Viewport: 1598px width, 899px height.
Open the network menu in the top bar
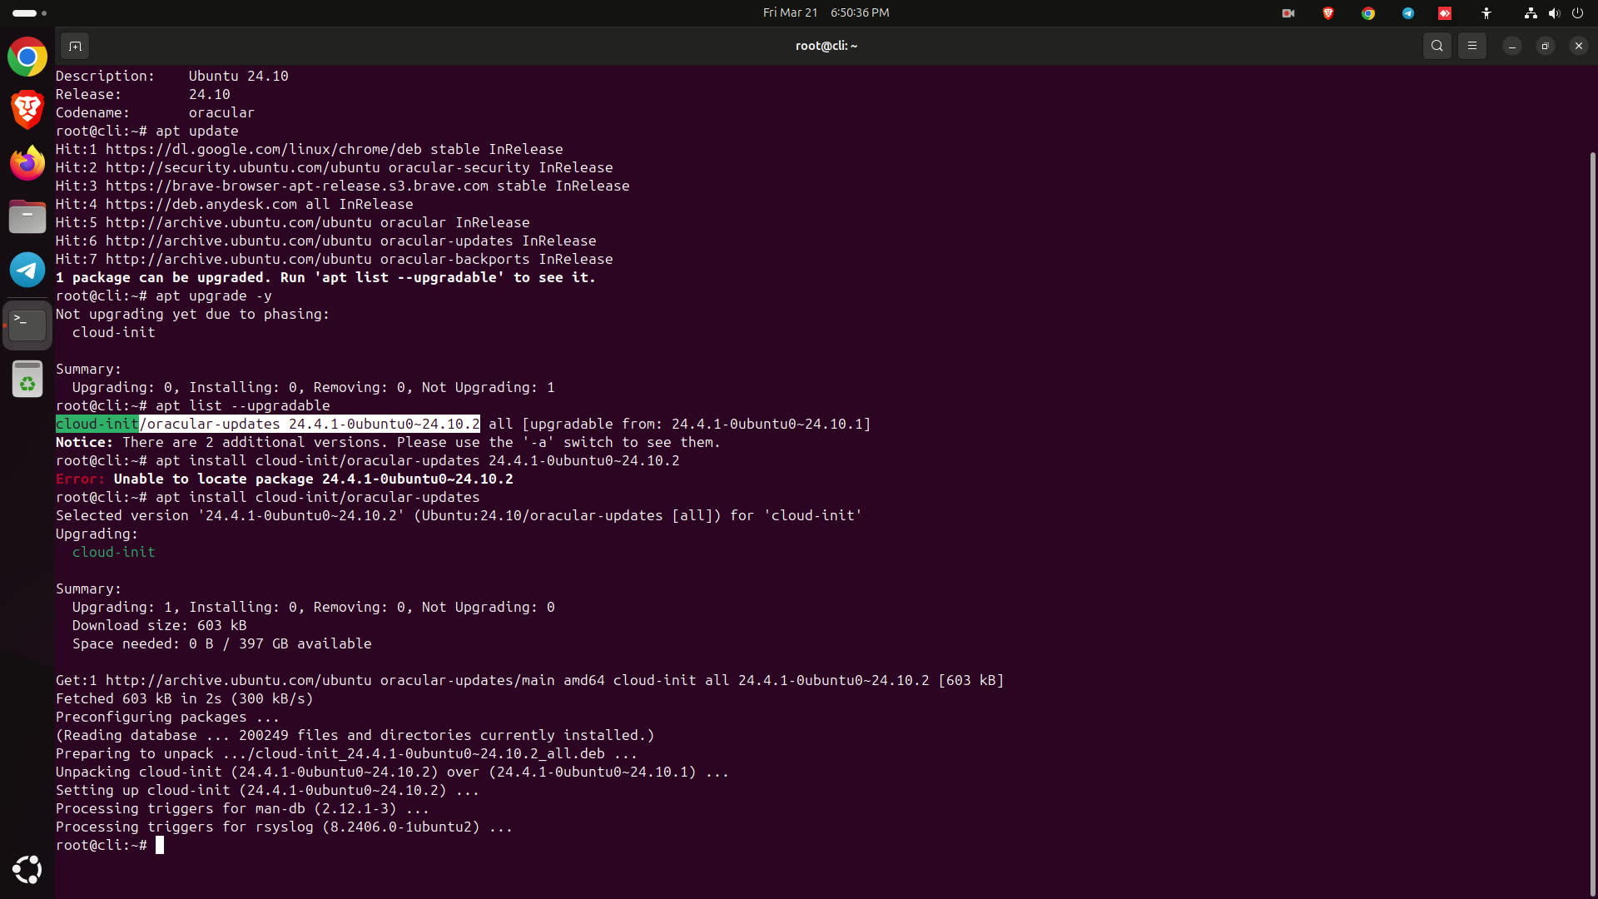coord(1530,13)
